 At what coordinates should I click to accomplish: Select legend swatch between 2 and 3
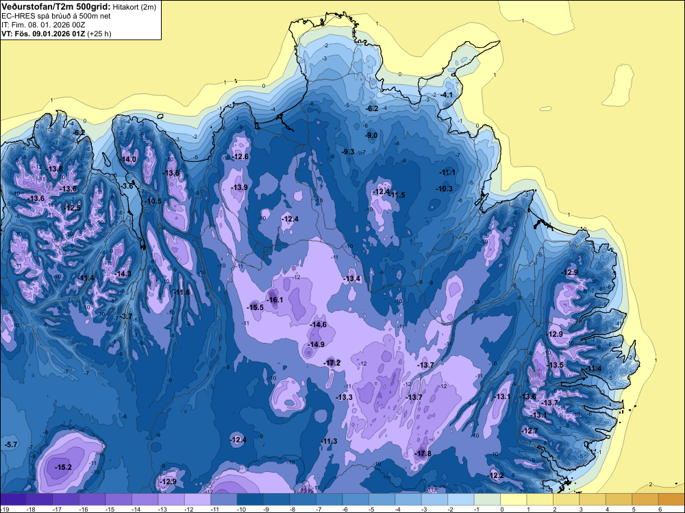566,499
